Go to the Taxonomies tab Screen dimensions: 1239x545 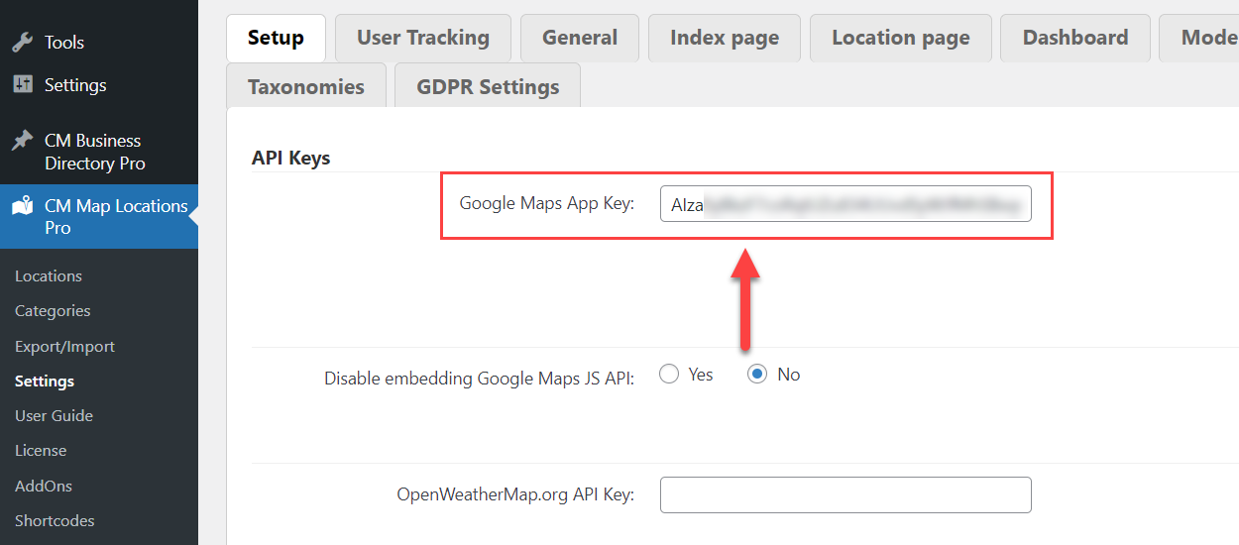[306, 86]
